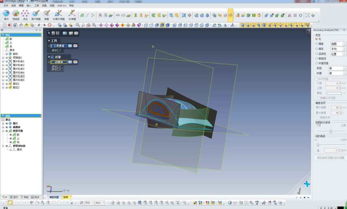
Task: Click the 对象体 selection button
Action: 59,62
